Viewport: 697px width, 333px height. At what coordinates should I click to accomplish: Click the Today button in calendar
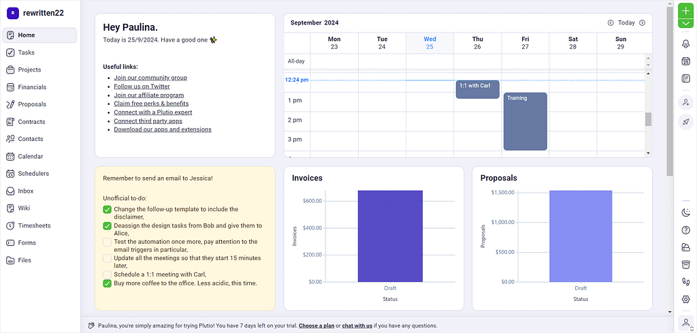[x=626, y=22]
